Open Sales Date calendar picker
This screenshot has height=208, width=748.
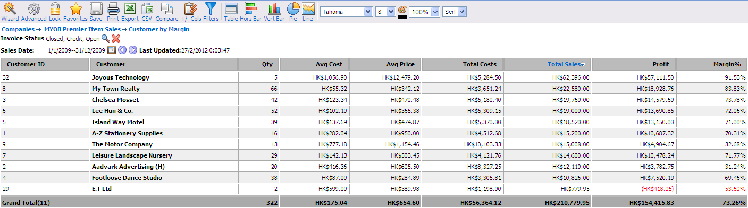click(112, 50)
